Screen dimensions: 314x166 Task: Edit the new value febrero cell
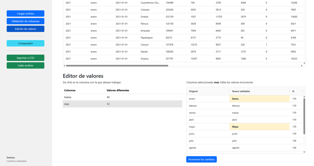pos(259,106)
